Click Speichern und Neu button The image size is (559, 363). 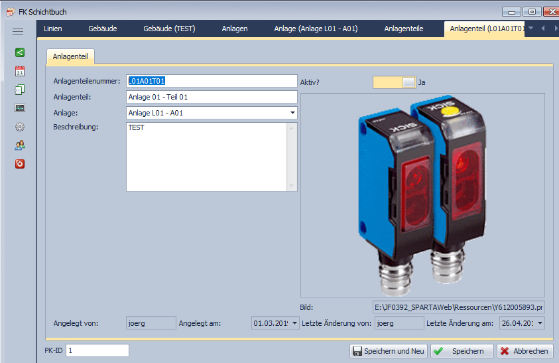point(389,351)
